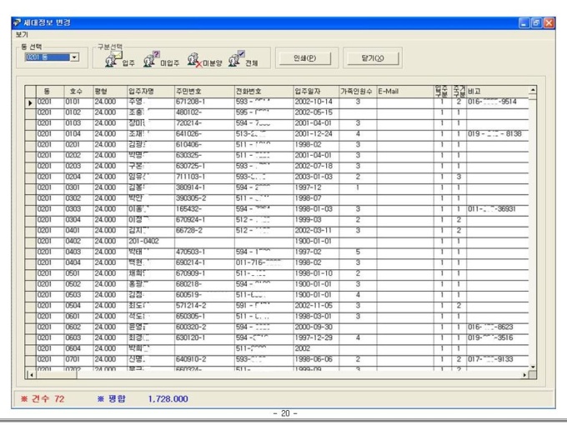Click the 평형 column header
The width and height of the screenshot is (567, 425).
click(110, 92)
